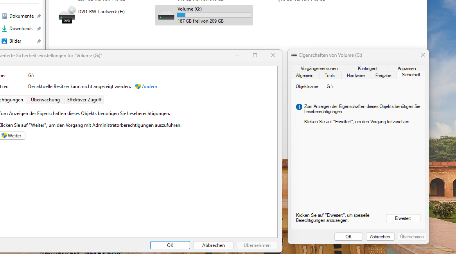This screenshot has width=456, height=254.
Task: Click Abbrechen in the advanced security dialog
Action: tap(214, 245)
